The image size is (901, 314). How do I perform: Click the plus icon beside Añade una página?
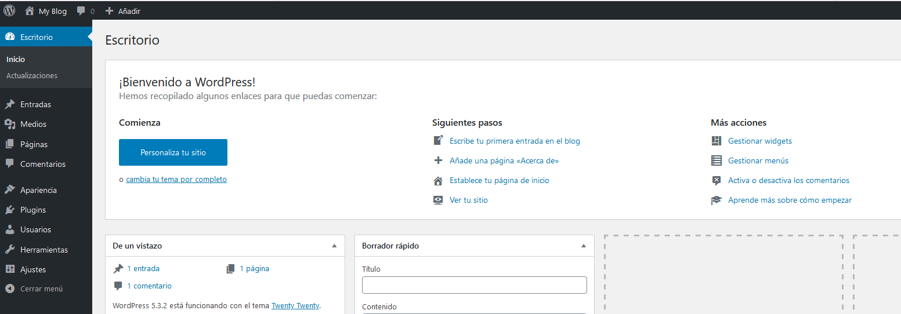(439, 160)
